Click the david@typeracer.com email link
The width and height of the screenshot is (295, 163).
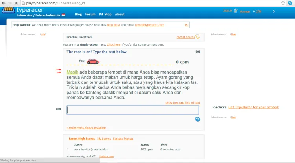point(149,25)
